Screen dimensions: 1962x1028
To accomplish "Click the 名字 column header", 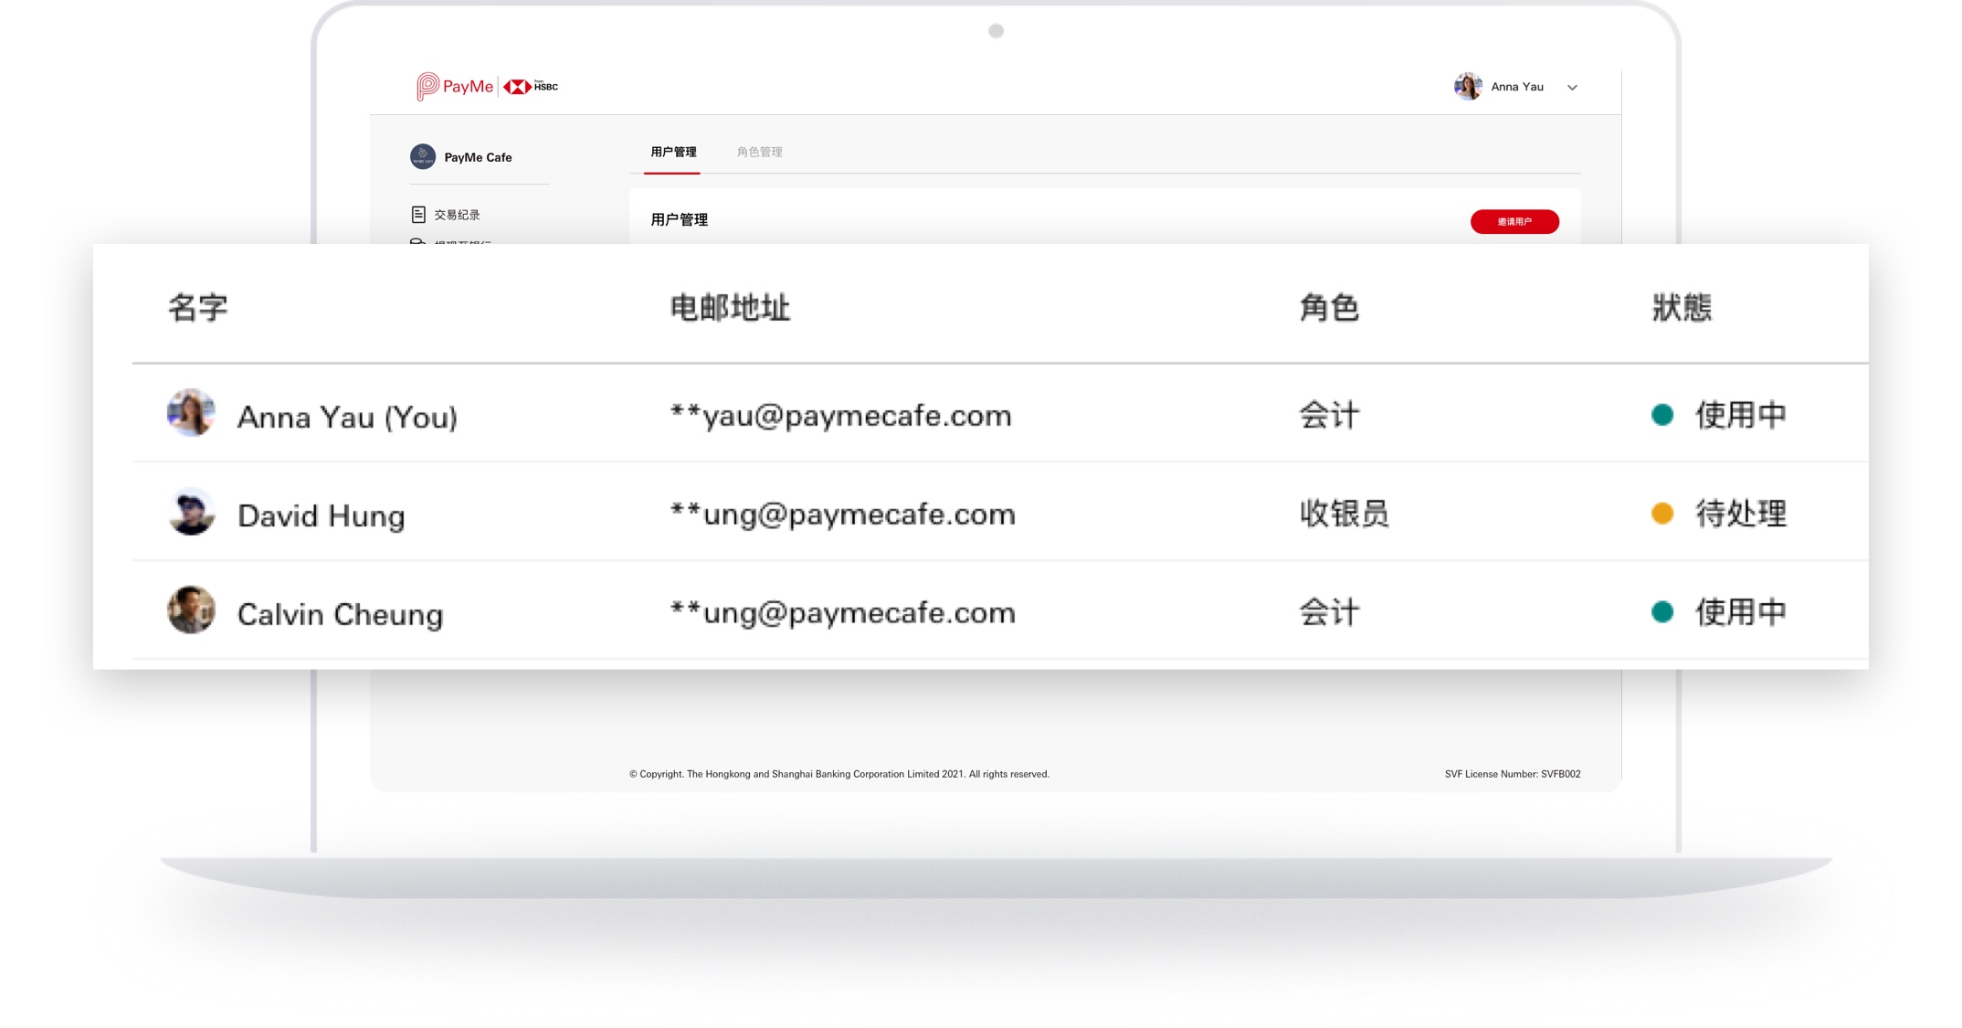I will point(197,308).
